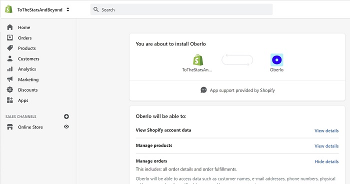Viewport: 350px width, 184px height.
Task: Click the magnifying glass search icon
Action: (x=96, y=9)
